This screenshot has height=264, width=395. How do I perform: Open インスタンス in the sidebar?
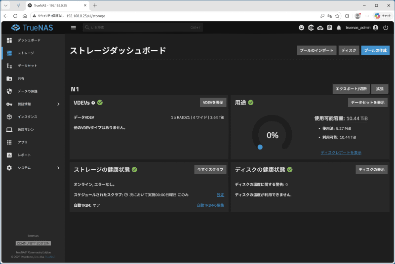pos(33,117)
